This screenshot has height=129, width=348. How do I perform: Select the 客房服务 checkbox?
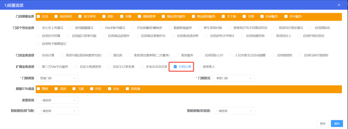point(177,55)
